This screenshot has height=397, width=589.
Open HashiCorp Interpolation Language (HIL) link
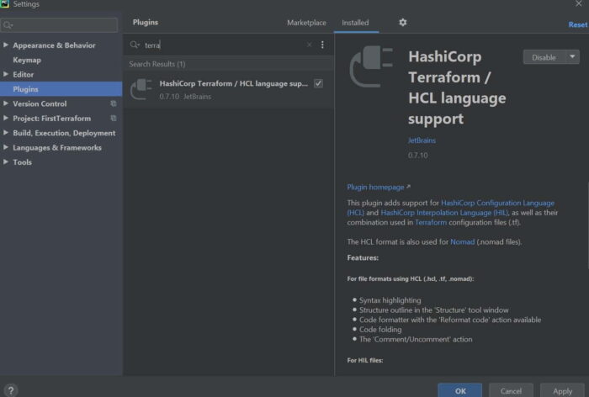coord(444,213)
